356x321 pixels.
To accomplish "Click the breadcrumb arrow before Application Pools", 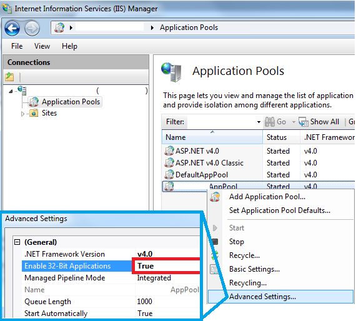I will point(152,28).
